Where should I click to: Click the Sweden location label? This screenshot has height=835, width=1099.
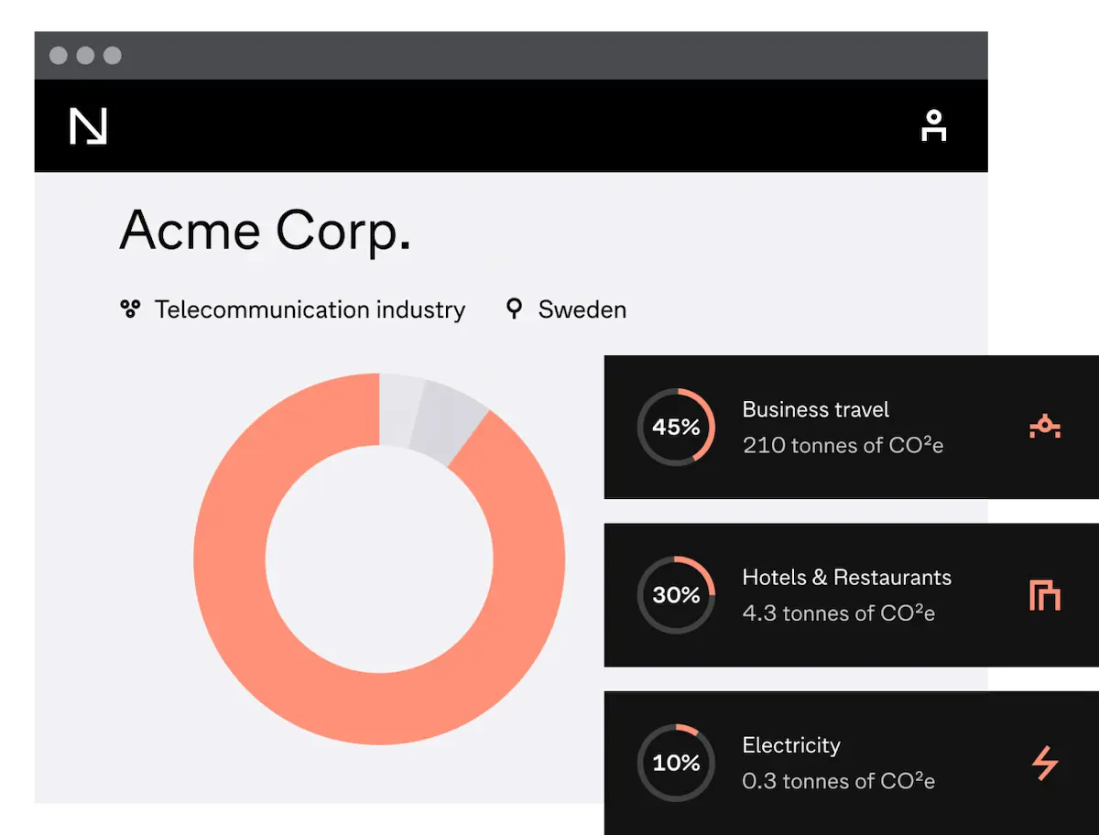[x=582, y=309]
